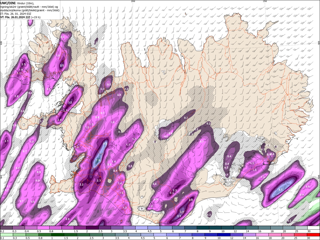The height and width of the screenshot is (240, 320).
Task: Select rain-scale swatch between 3 and 3.5
Action: click(x=109, y=235)
